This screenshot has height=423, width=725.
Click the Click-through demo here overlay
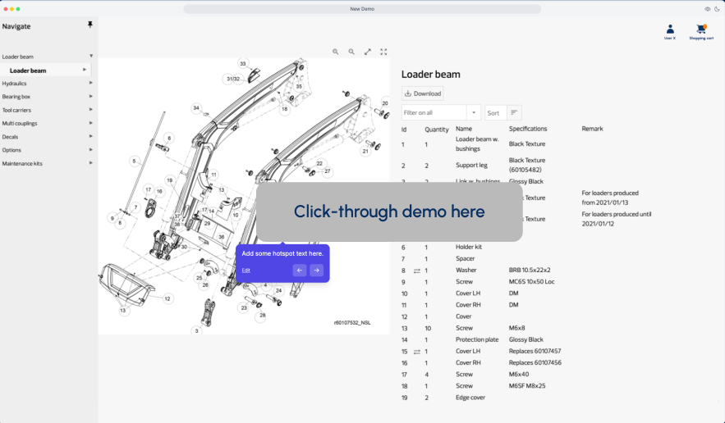tap(389, 211)
